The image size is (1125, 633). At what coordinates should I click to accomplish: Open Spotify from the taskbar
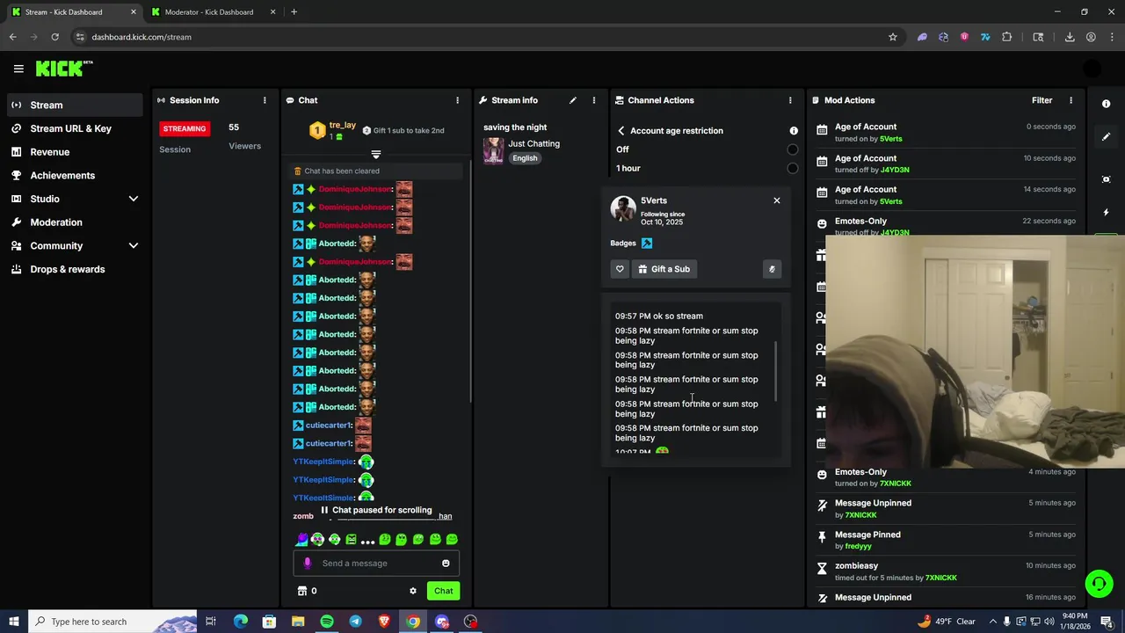click(327, 622)
